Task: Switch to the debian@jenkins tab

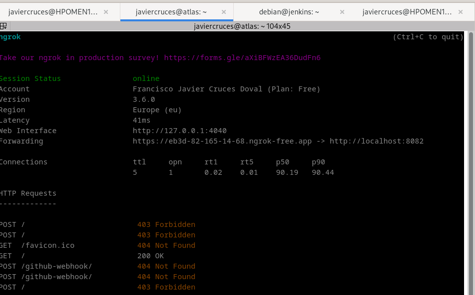Action: [x=289, y=12]
